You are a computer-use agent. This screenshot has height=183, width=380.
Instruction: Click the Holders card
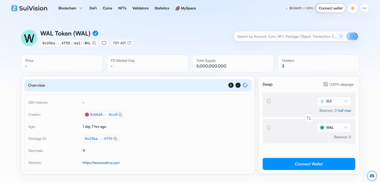(318, 63)
